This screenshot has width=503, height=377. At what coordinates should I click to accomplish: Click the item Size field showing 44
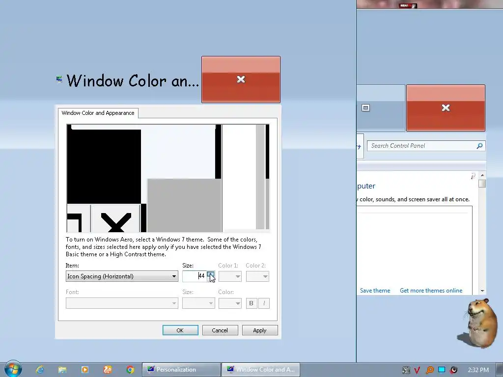(x=195, y=276)
